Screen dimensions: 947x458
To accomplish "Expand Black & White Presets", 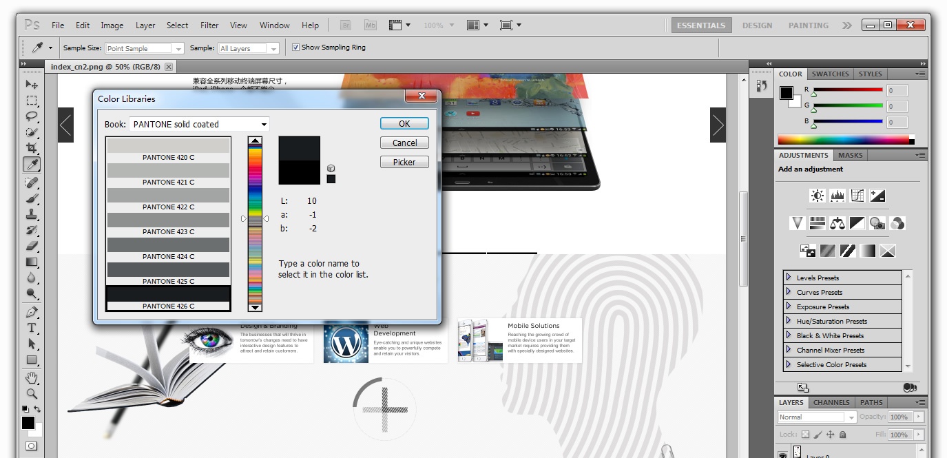I will 789,335.
